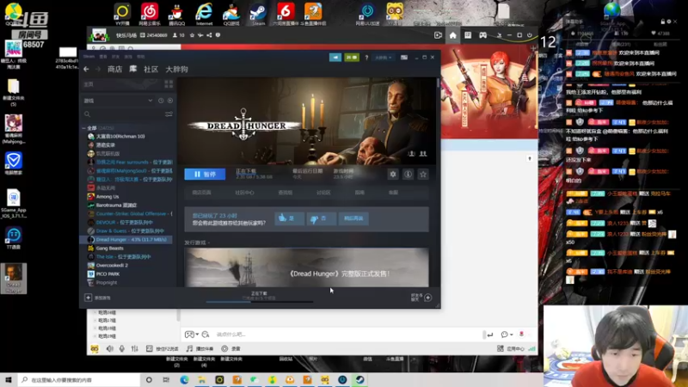Select Among Us in library

tap(107, 197)
